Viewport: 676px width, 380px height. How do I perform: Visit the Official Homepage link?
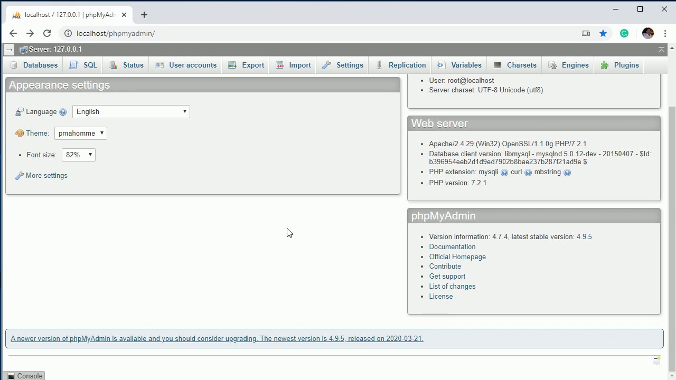tap(457, 256)
